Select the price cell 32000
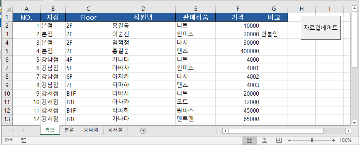The width and height of the screenshot is (359, 145). [x=238, y=102]
